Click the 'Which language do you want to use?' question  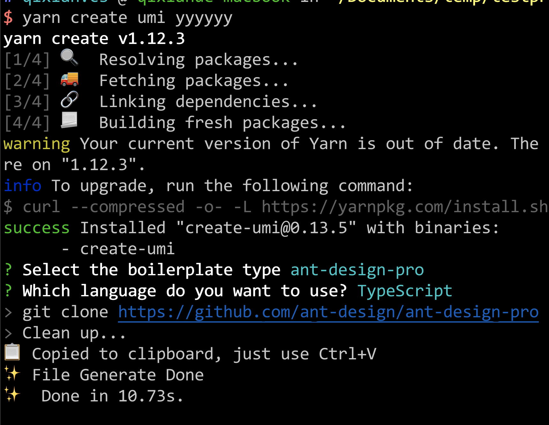tap(185, 291)
